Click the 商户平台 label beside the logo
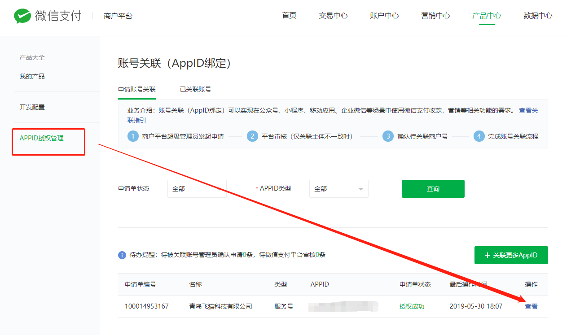 pos(118,16)
